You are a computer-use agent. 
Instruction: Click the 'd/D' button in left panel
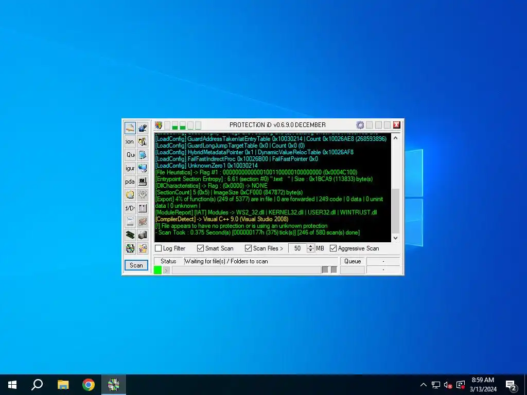click(130, 208)
